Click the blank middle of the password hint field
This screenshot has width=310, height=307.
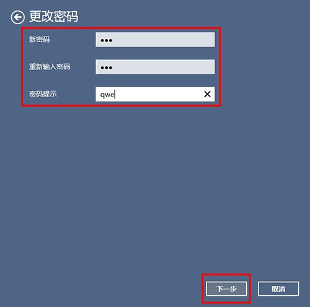(x=157, y=94)
